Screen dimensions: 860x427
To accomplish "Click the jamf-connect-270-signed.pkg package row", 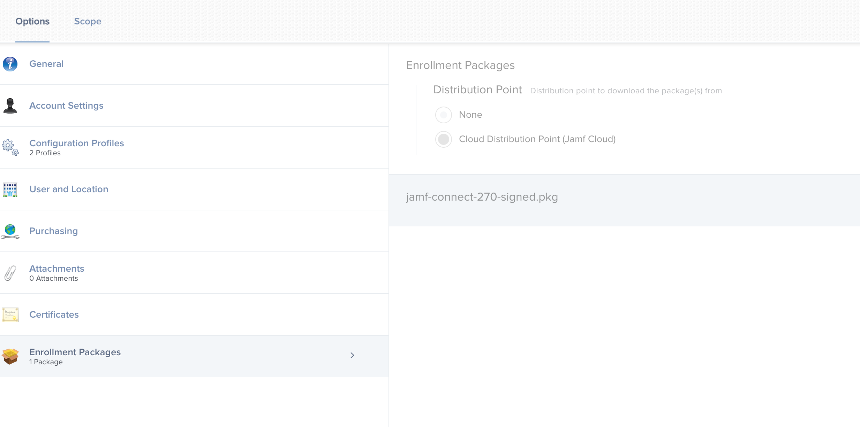I will pyautogui.click(x=624, y=200).
